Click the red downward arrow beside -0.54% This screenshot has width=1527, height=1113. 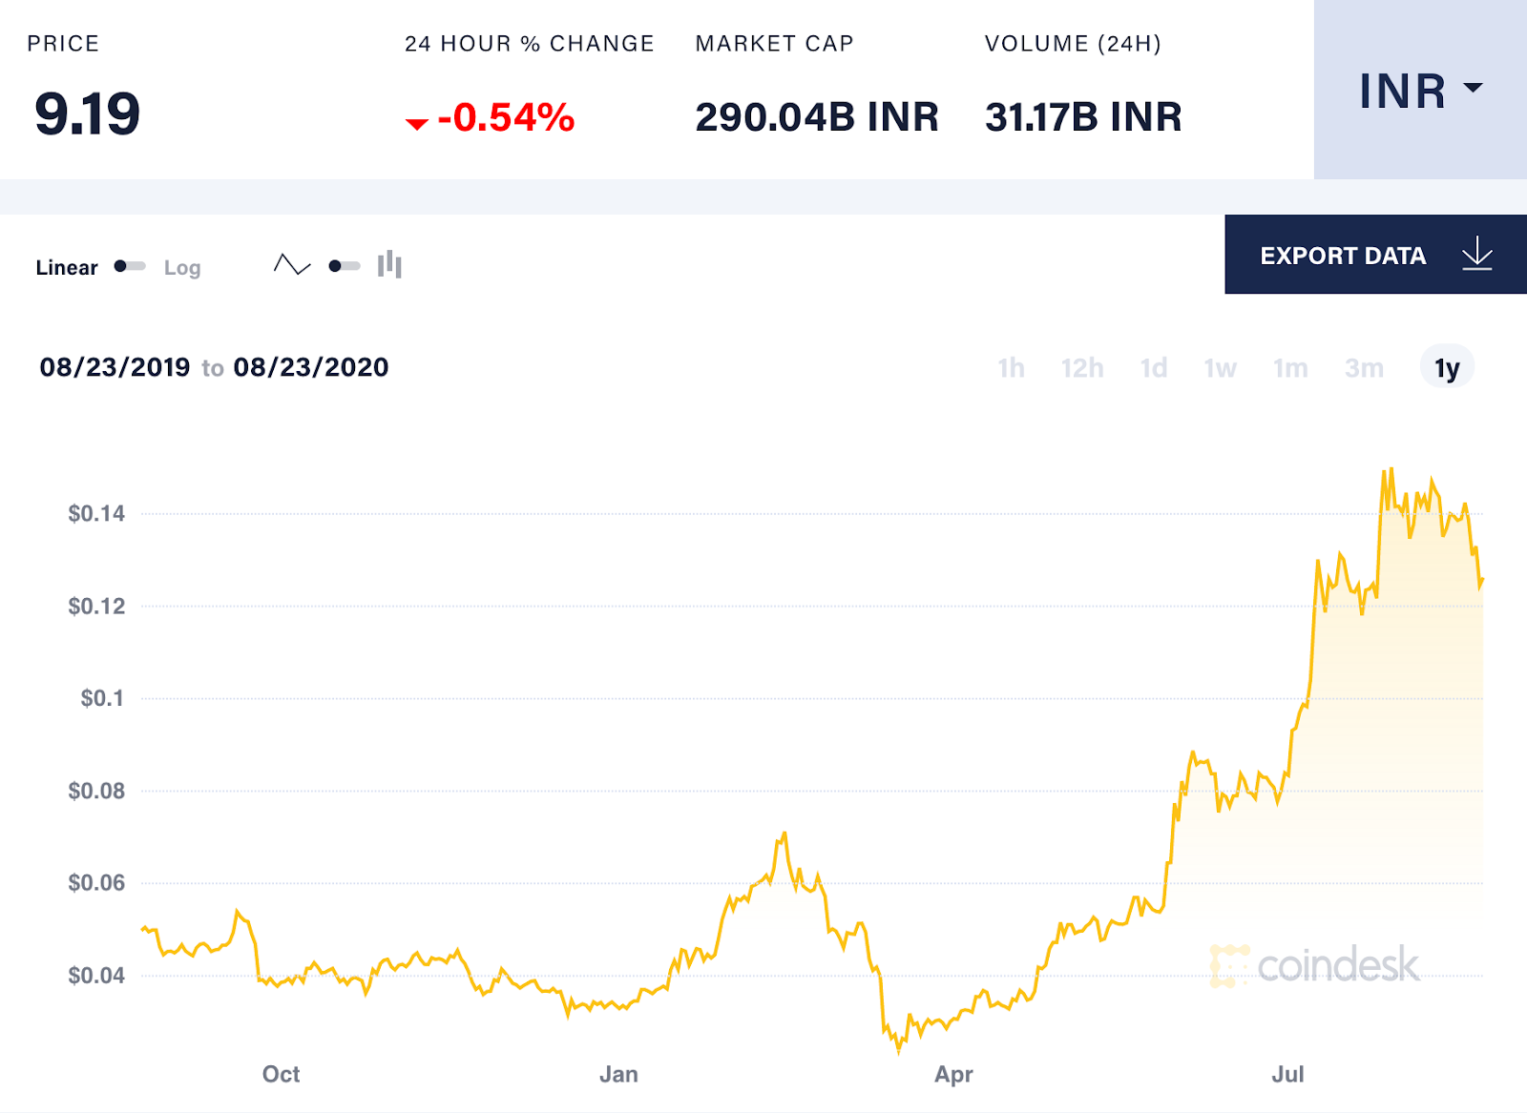coord(417,122)
